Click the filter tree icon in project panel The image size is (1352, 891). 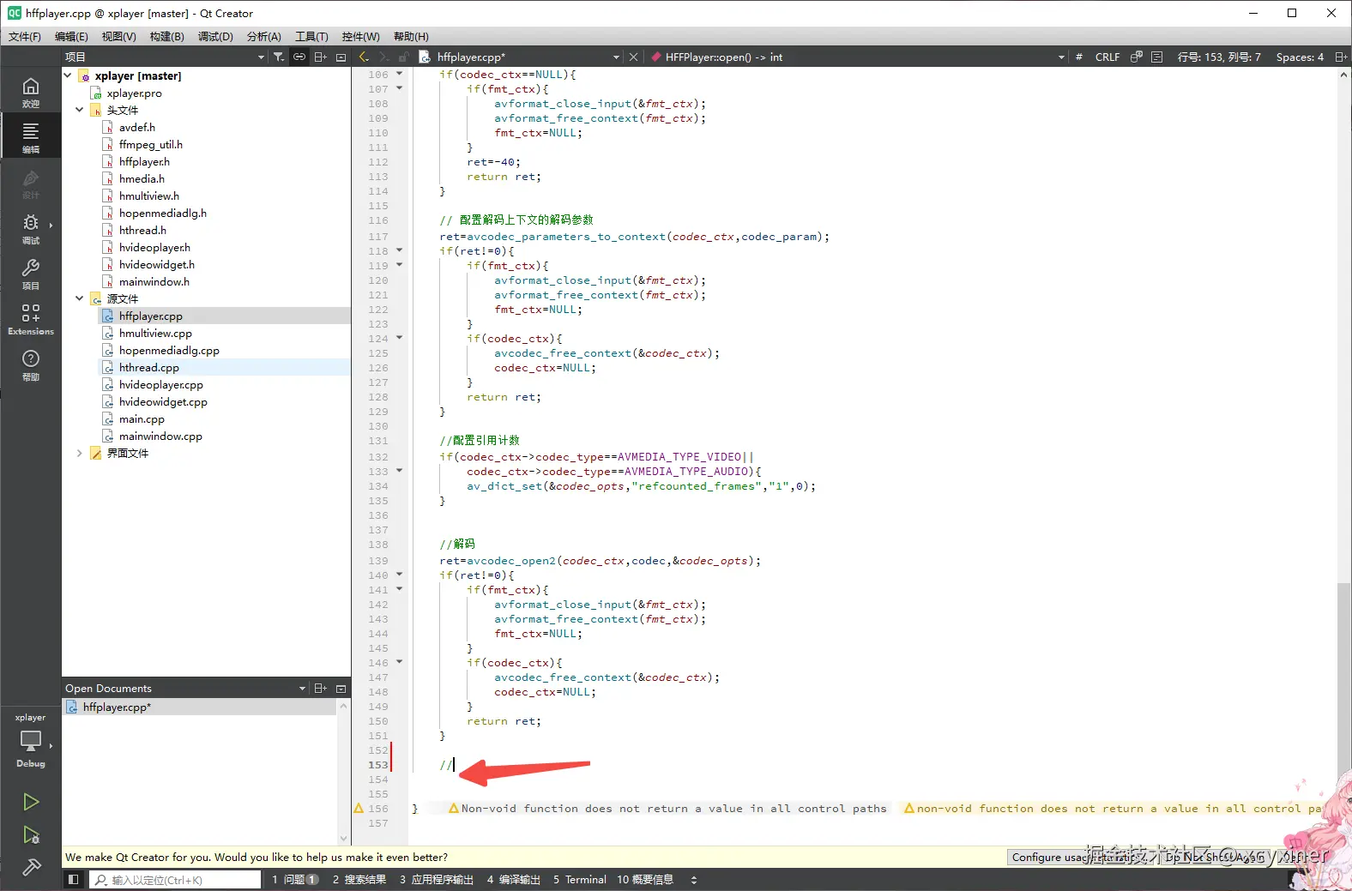pos(279,57)
